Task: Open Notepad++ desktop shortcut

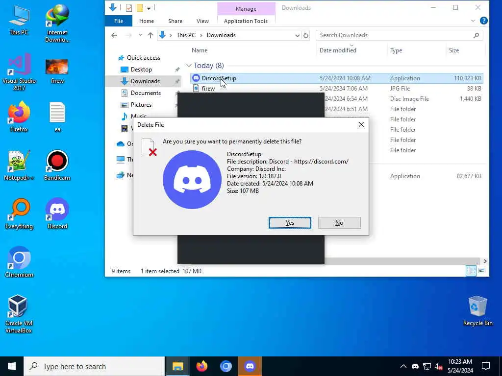Action: click(x=19, y=165)
